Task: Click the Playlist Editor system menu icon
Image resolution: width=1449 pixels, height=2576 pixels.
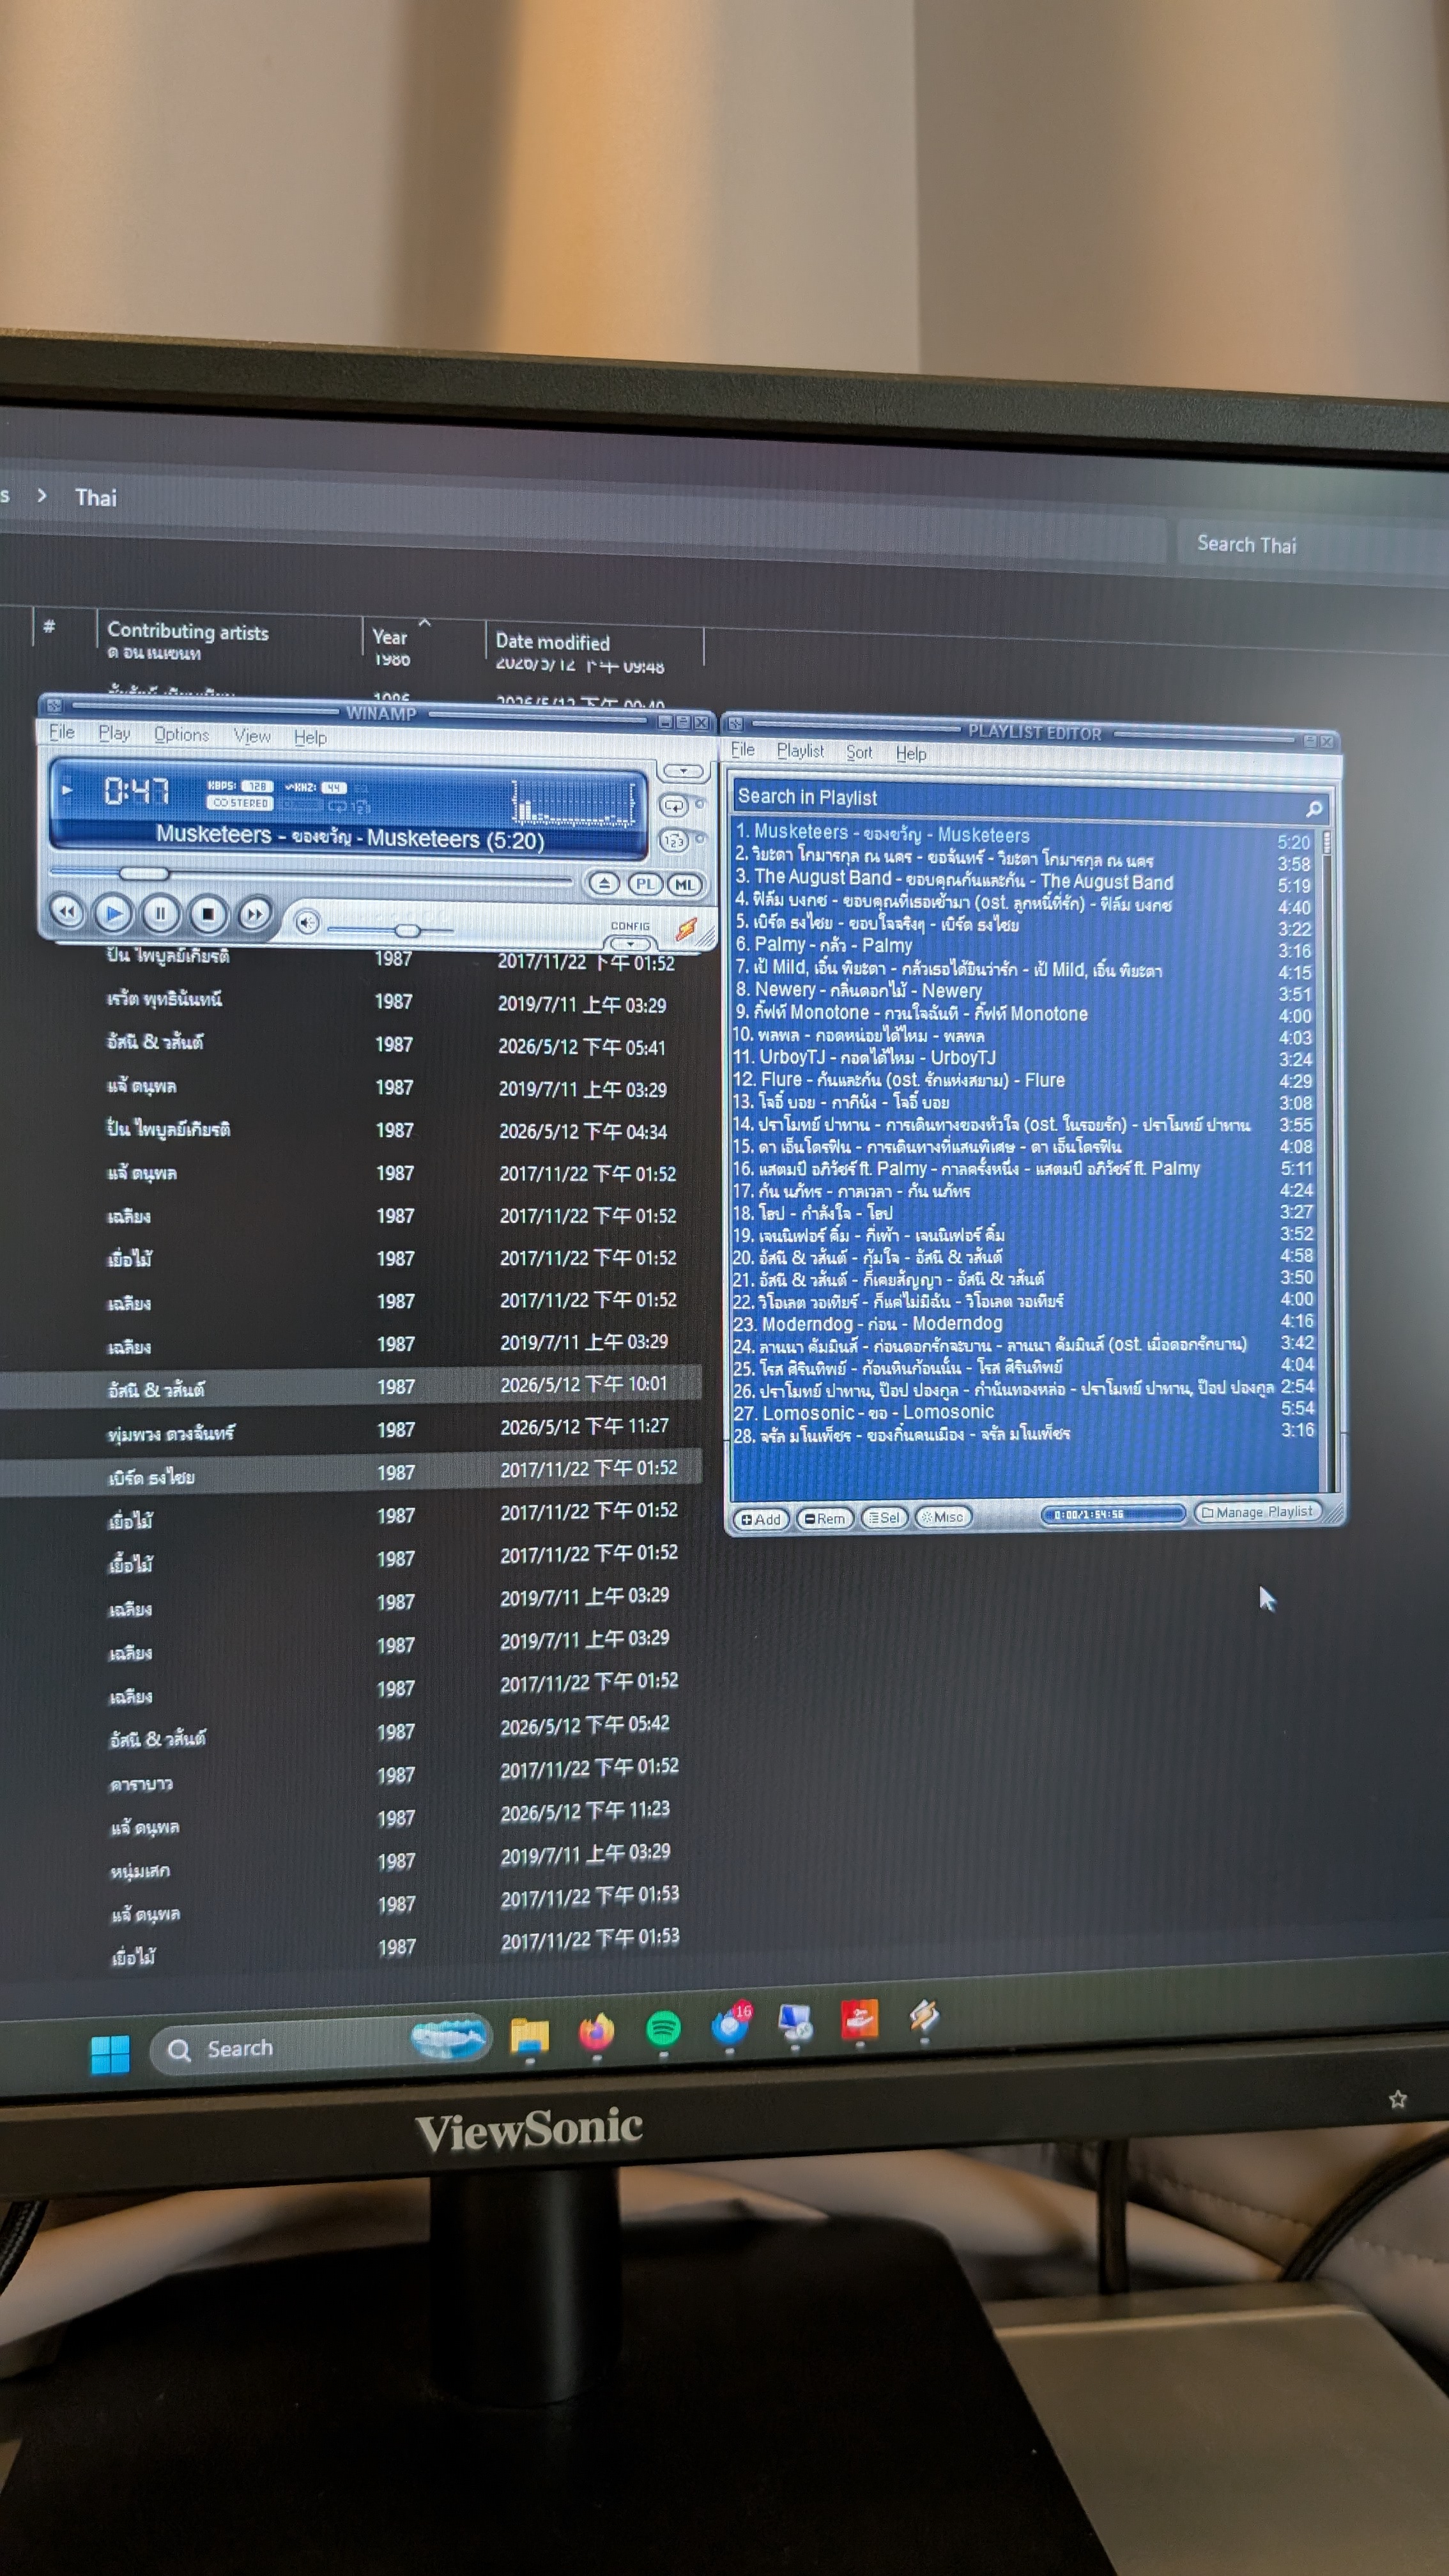Action: (736, 724)
